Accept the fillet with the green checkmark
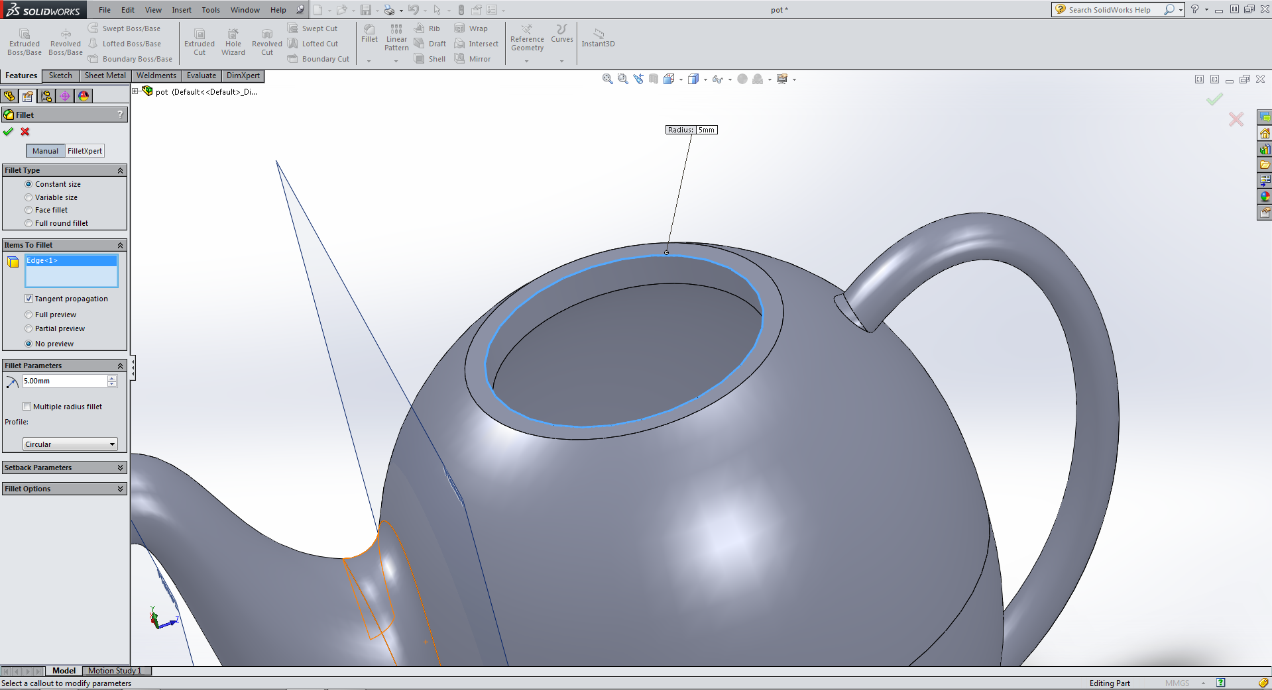The image size is (1272, 690). point(8,132)
